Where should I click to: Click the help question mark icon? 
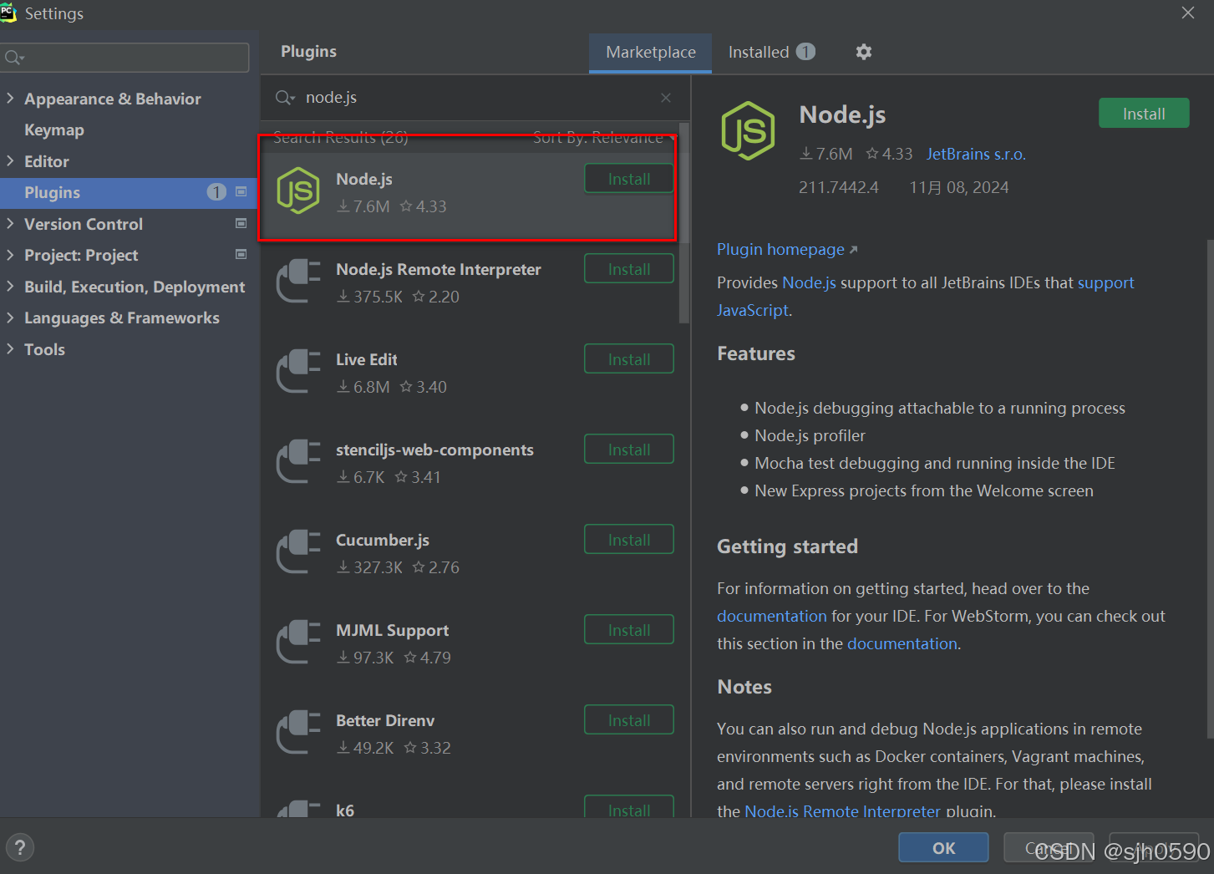pyautogui.click(x=19, y=846)
